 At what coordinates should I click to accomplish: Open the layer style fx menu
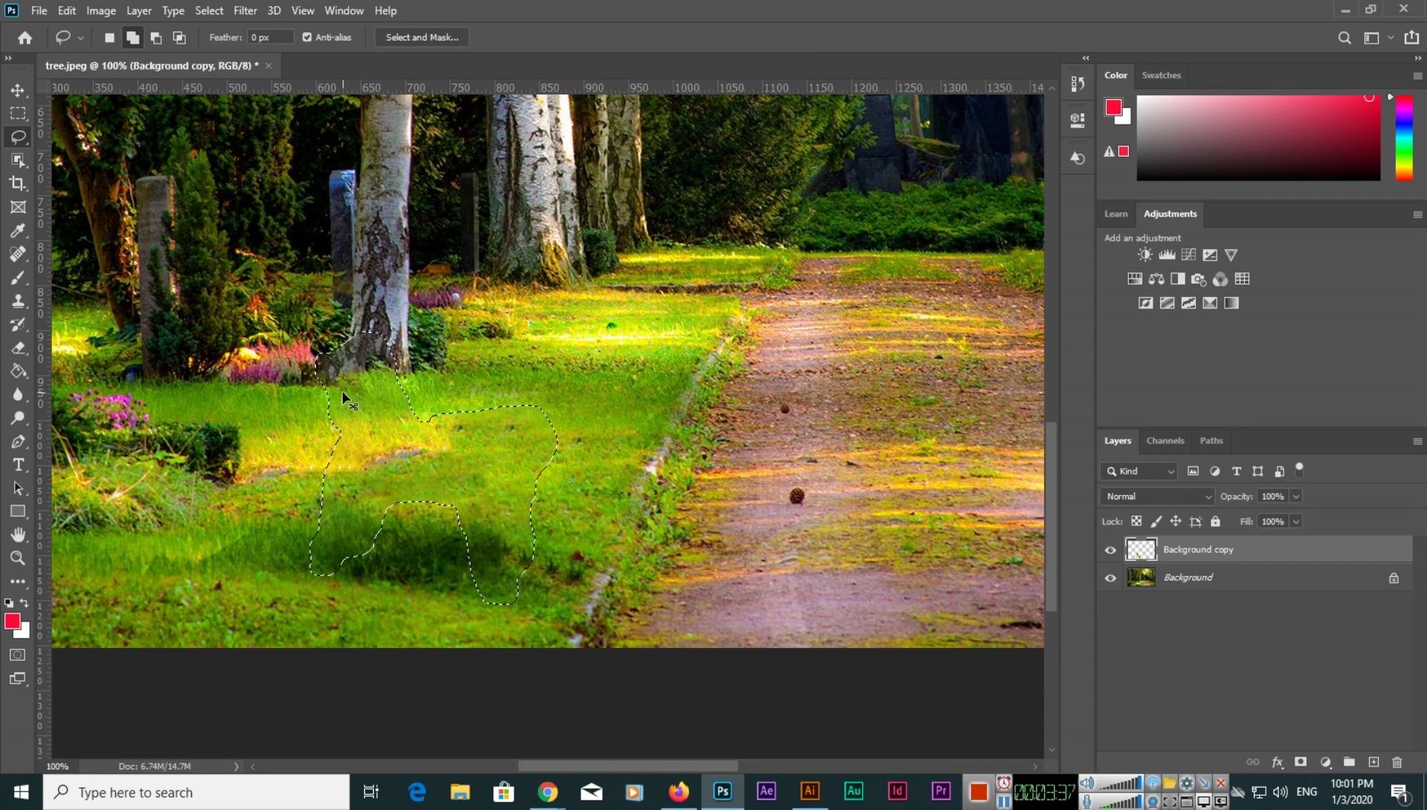click(x=1278, y=762)
